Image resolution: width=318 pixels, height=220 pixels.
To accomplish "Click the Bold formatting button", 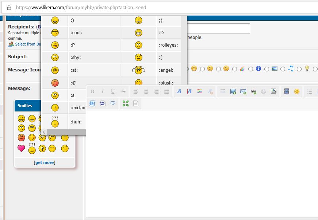I will 92,92.
